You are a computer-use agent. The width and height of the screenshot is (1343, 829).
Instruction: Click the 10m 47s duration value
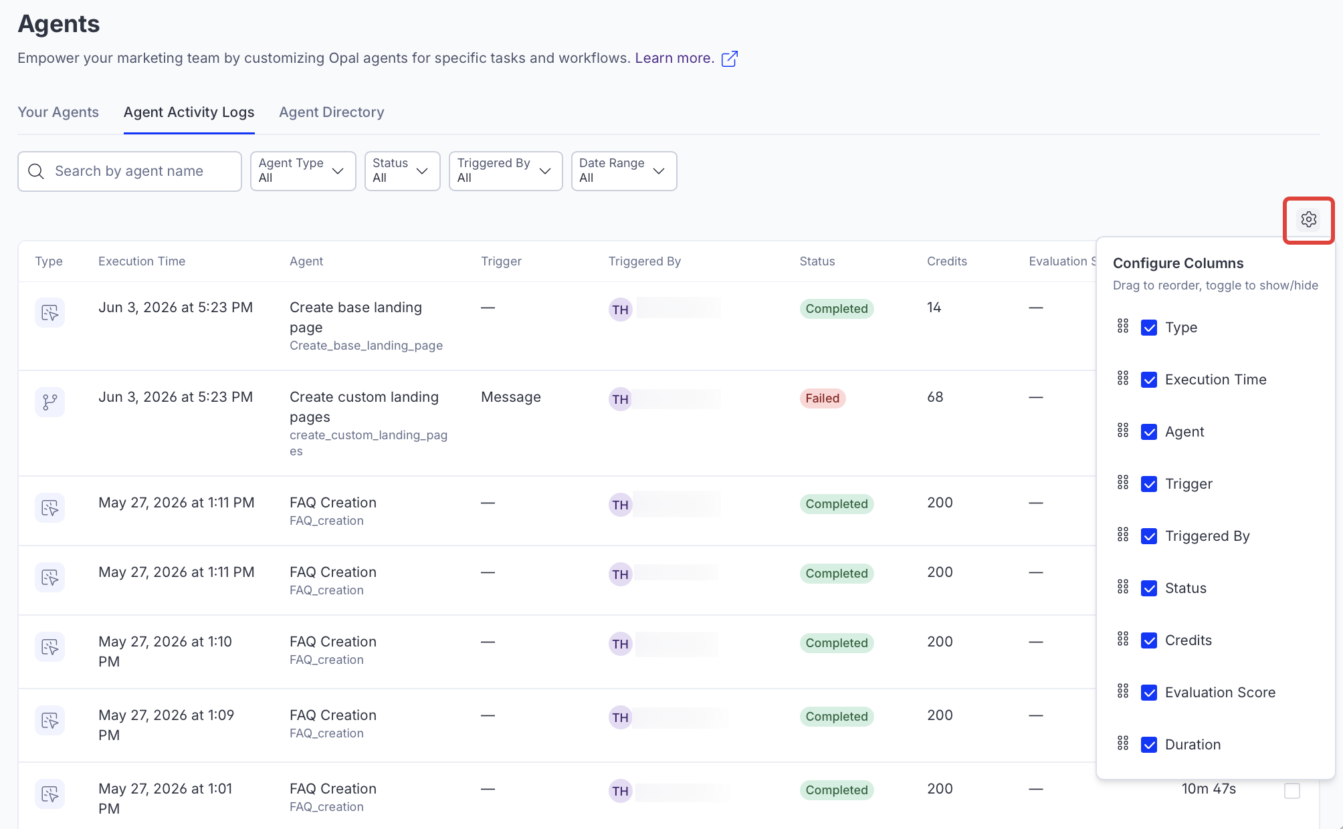click(1209, 789)
